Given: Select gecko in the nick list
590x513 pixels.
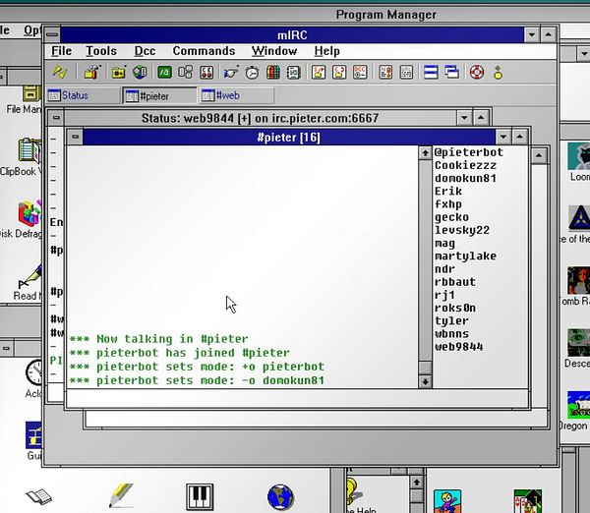Looking at the screenshot, I should click(x=451, y=217).
